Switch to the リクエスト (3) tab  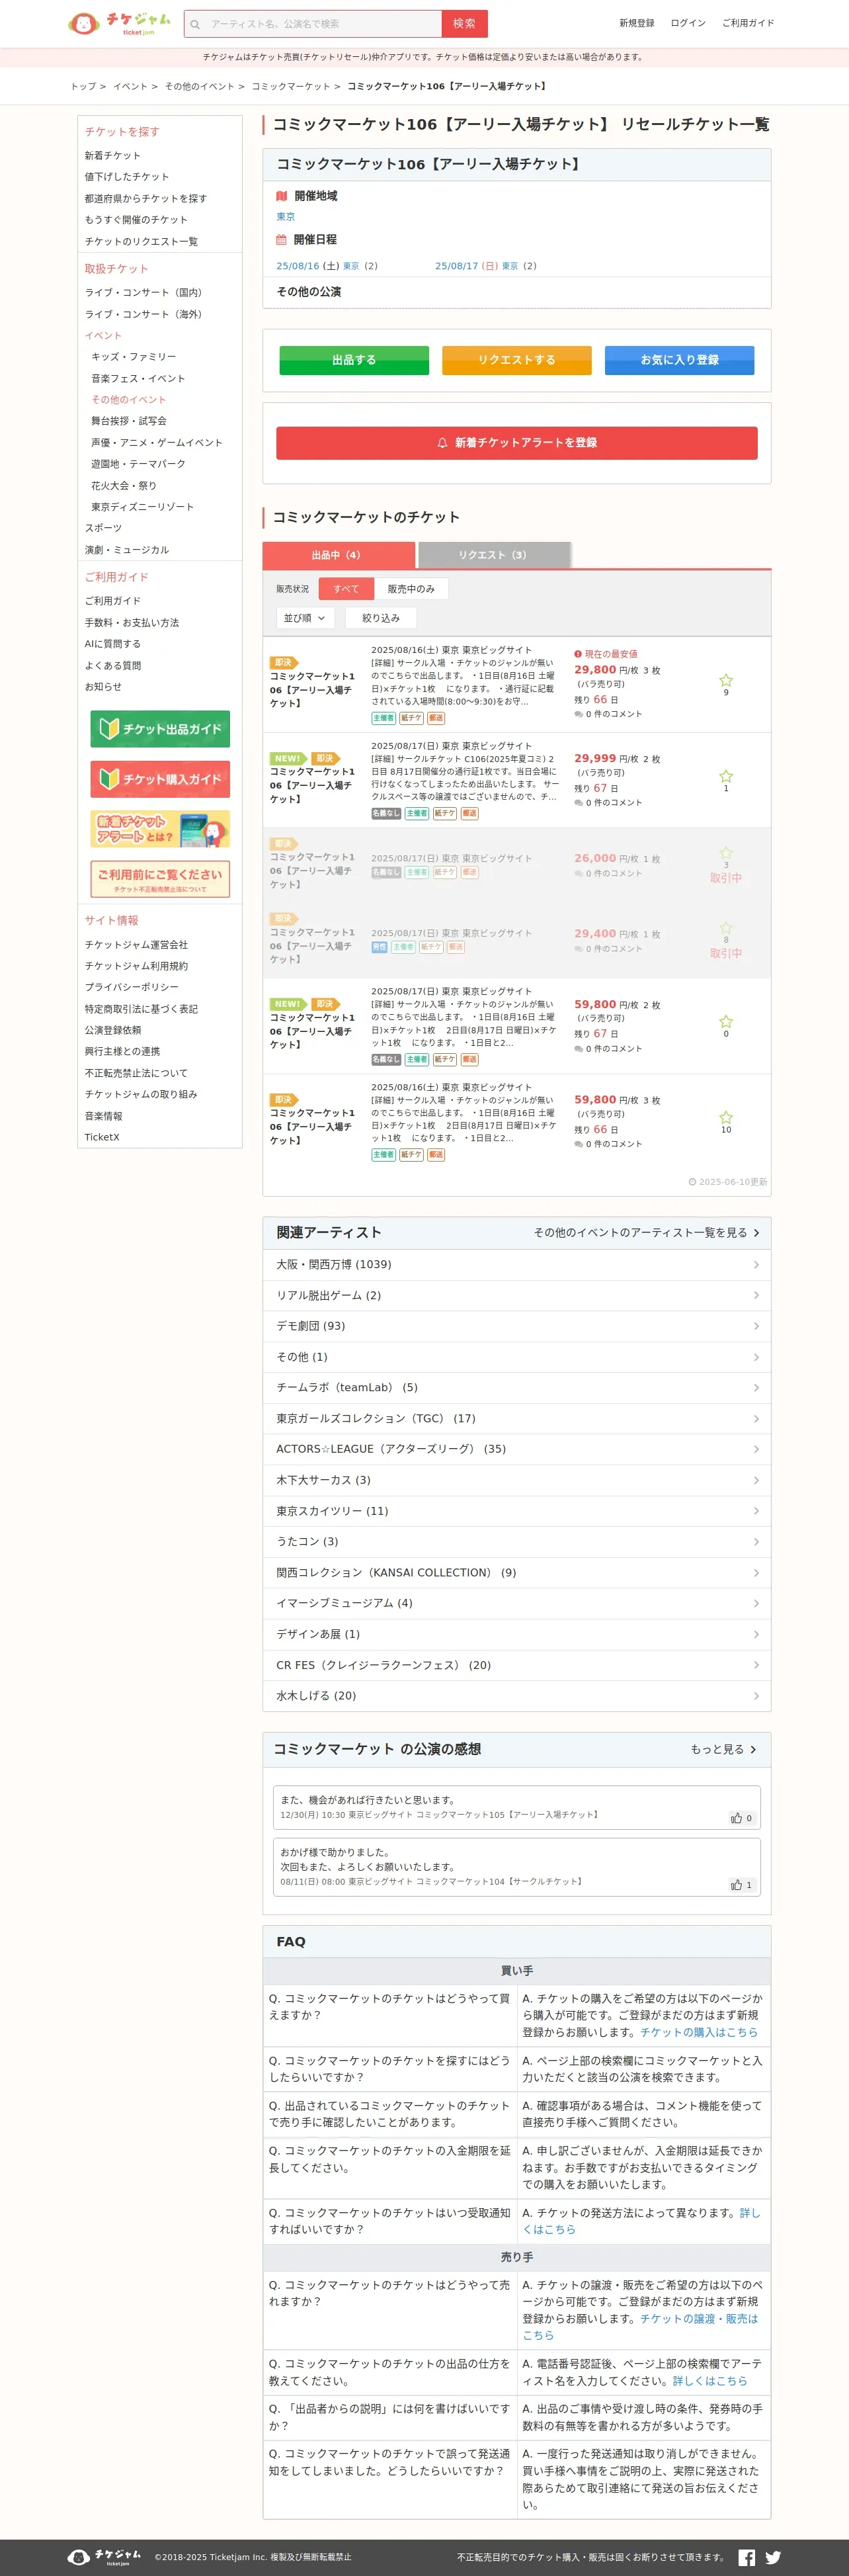(x=494, y=555)
